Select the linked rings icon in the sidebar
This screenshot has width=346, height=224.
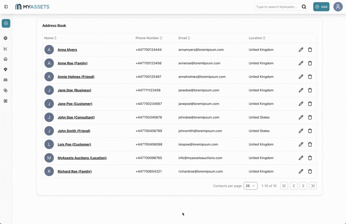(x=5, y=90)
